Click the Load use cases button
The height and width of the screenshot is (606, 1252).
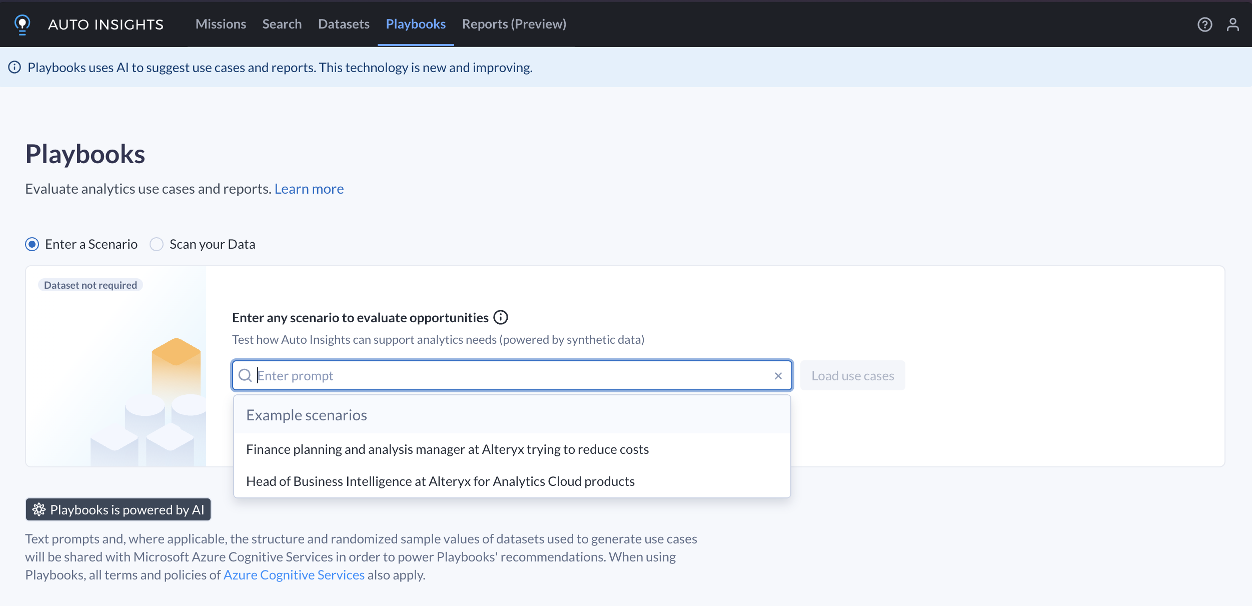[x=853, y=375]
